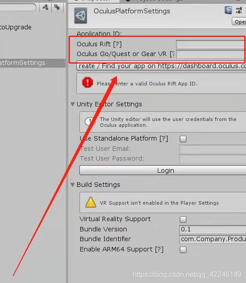Click the 'VR Support isn't enabled' warning text

click(x=159, y=203)
